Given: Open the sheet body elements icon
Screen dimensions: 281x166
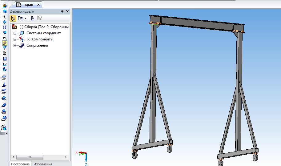Looking at the screenshot, I should (x=5, y=69).
